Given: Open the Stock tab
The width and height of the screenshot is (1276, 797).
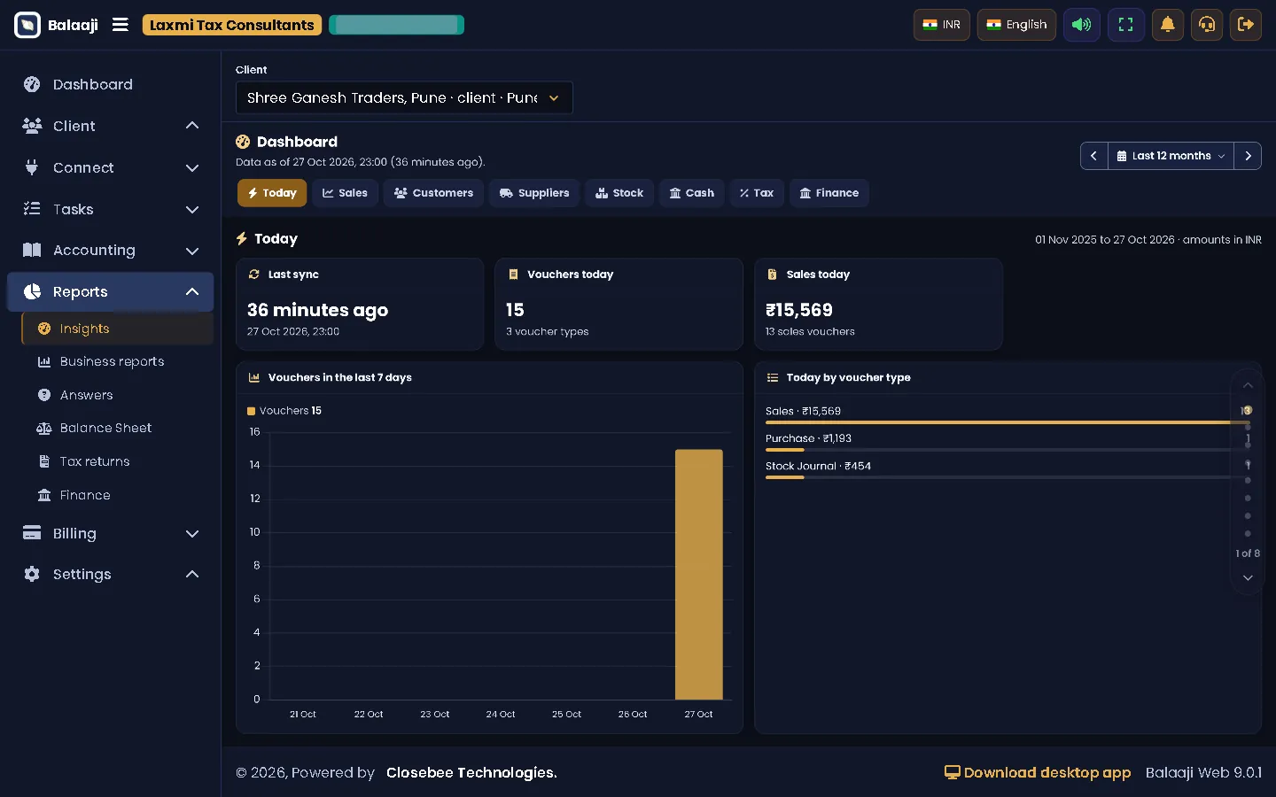Looking at the screenshot, I should pos(619,193).
